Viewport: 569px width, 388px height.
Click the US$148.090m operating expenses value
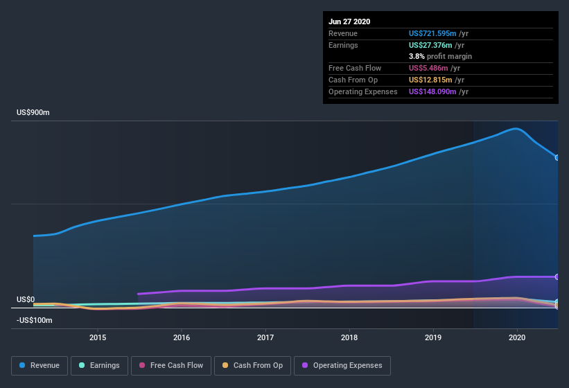(432, 91)
